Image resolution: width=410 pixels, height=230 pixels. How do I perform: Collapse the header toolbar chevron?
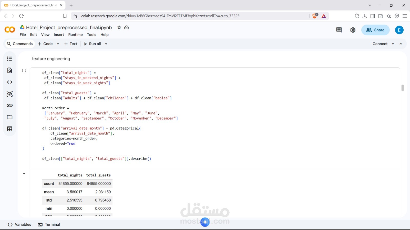[x=401, y=44]
